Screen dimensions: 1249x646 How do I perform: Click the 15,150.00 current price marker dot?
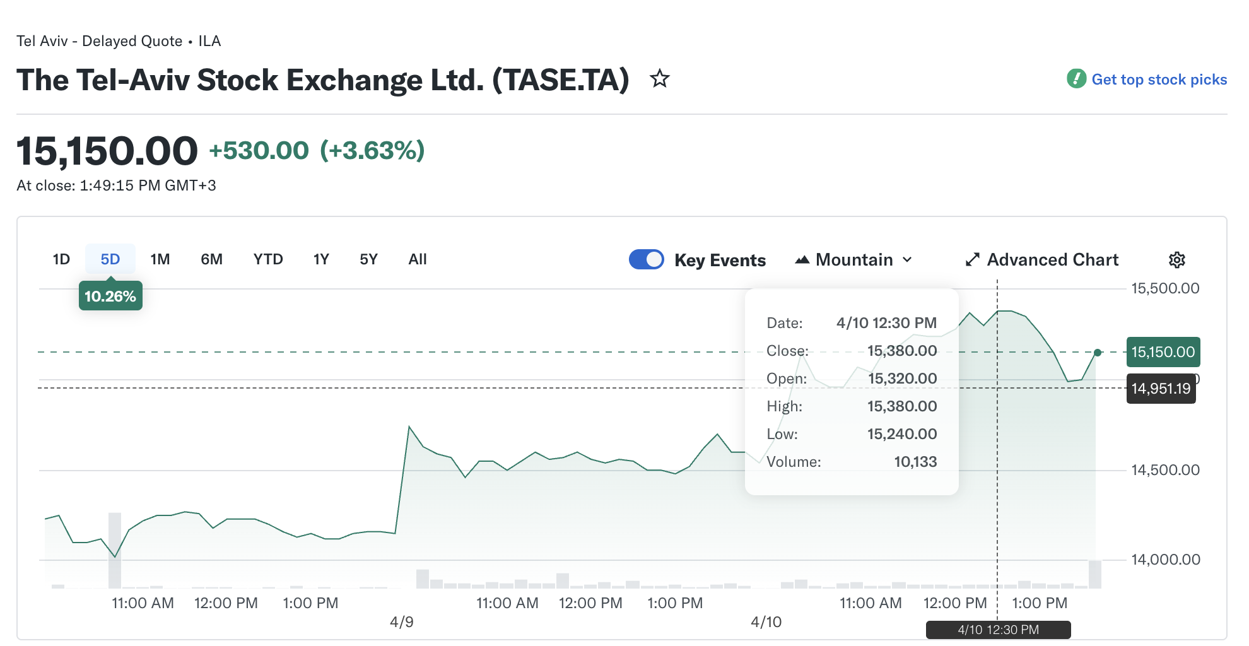pos(1098,353)
